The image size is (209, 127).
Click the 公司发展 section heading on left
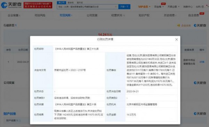click(9, 83)
